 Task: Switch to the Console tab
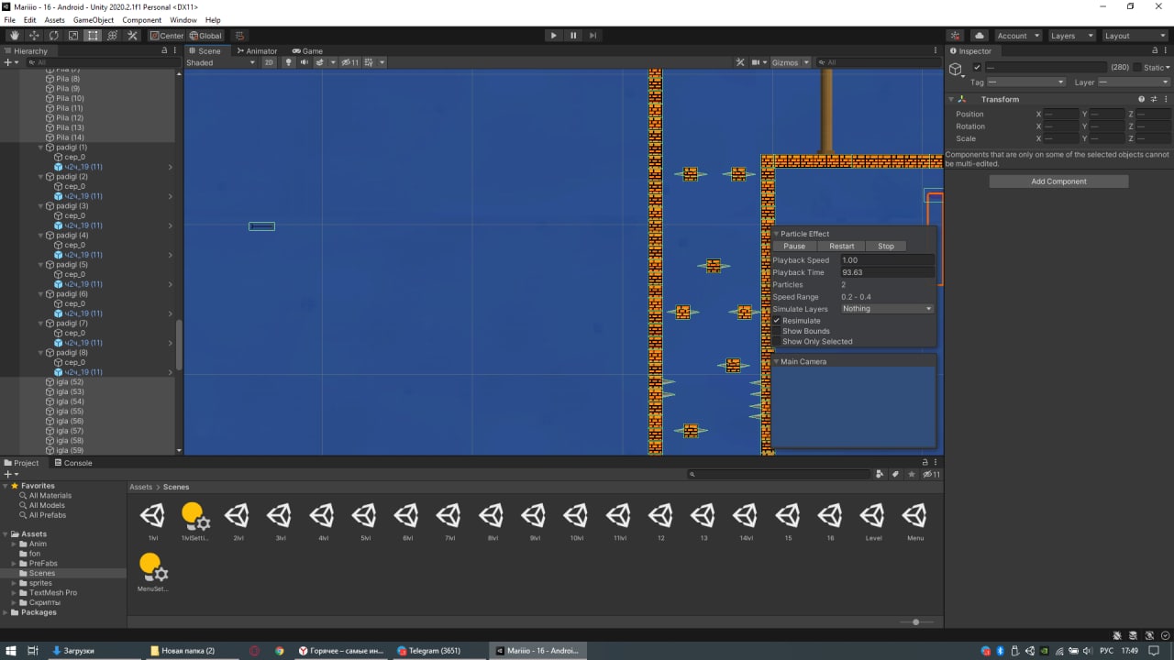pyautogui.click(x=72, y=463)
